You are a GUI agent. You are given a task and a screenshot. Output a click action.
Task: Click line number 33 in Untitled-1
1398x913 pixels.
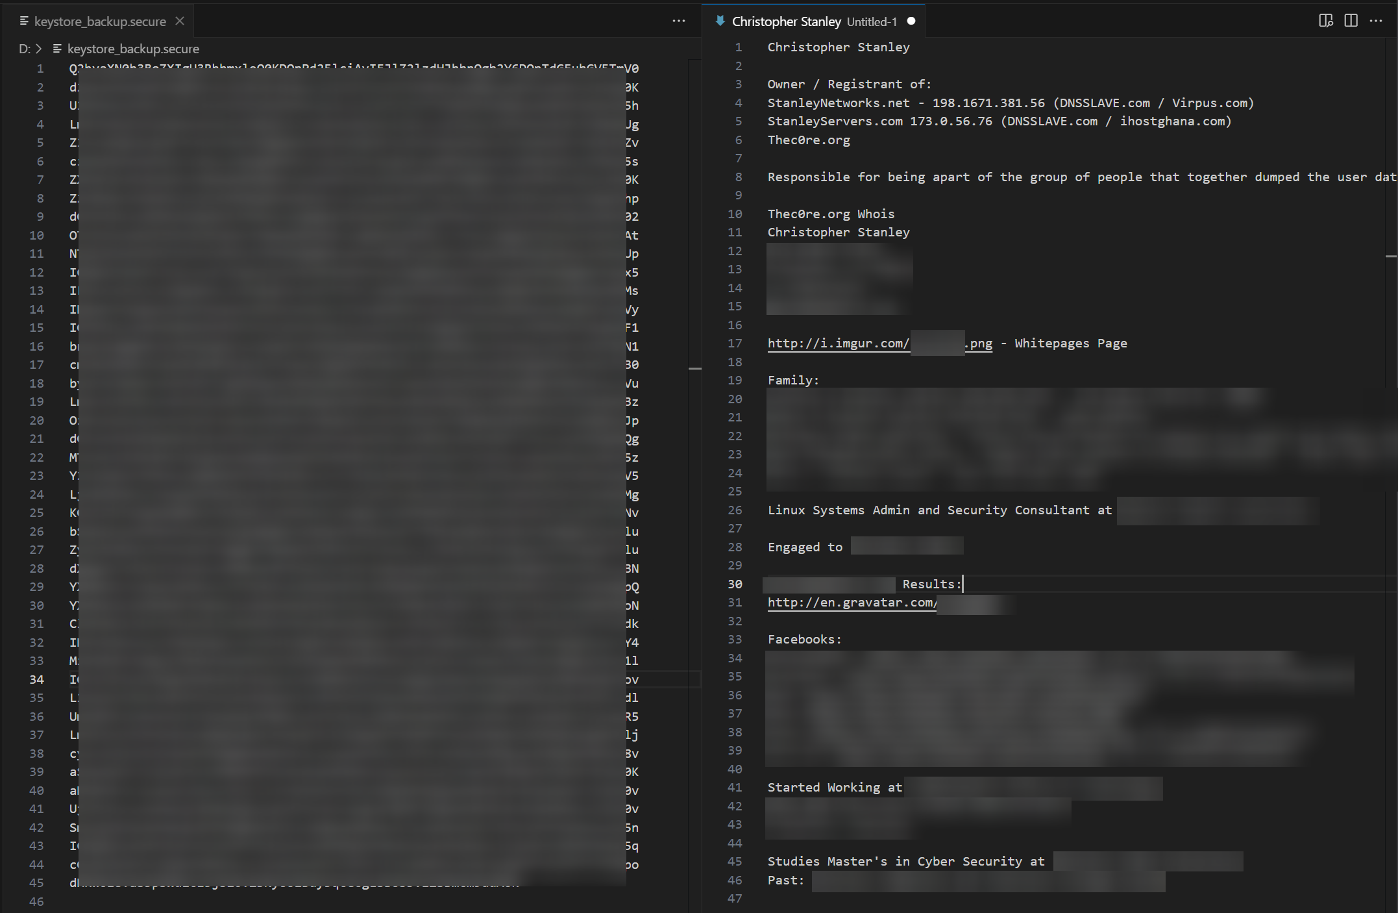point(735,639)
